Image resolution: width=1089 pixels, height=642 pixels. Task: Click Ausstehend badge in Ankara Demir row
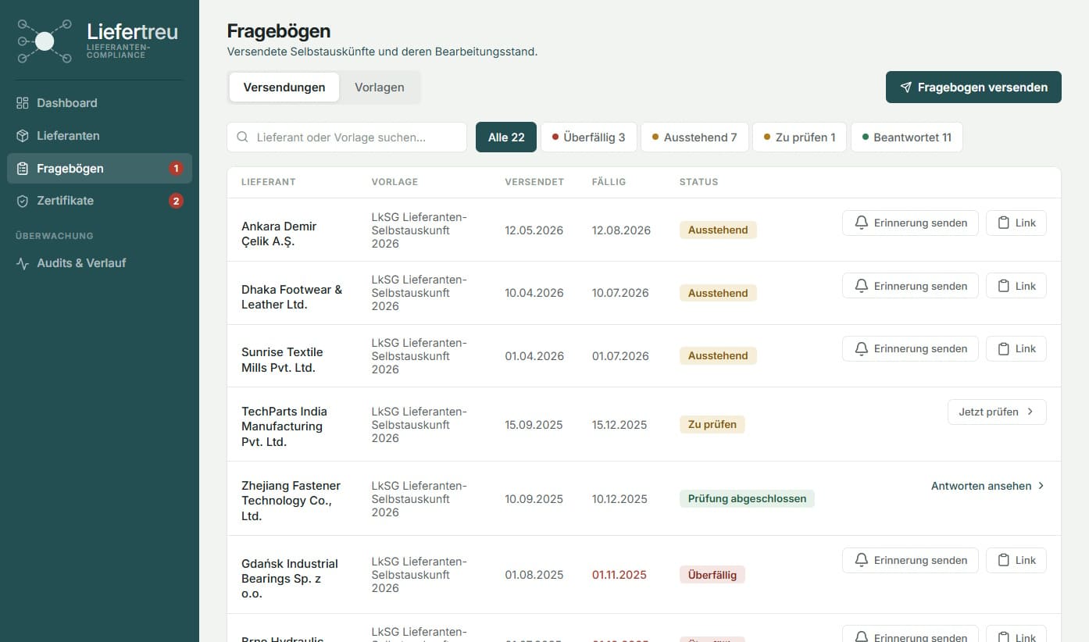coord(718,230)
